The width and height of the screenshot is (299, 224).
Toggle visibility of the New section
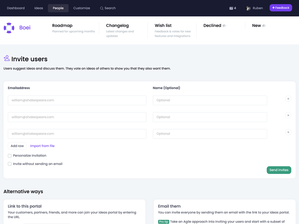pos(263,25)
